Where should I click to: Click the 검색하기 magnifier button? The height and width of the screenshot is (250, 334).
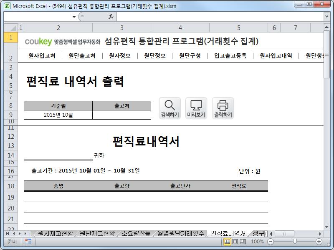click(x=170, y=108)
